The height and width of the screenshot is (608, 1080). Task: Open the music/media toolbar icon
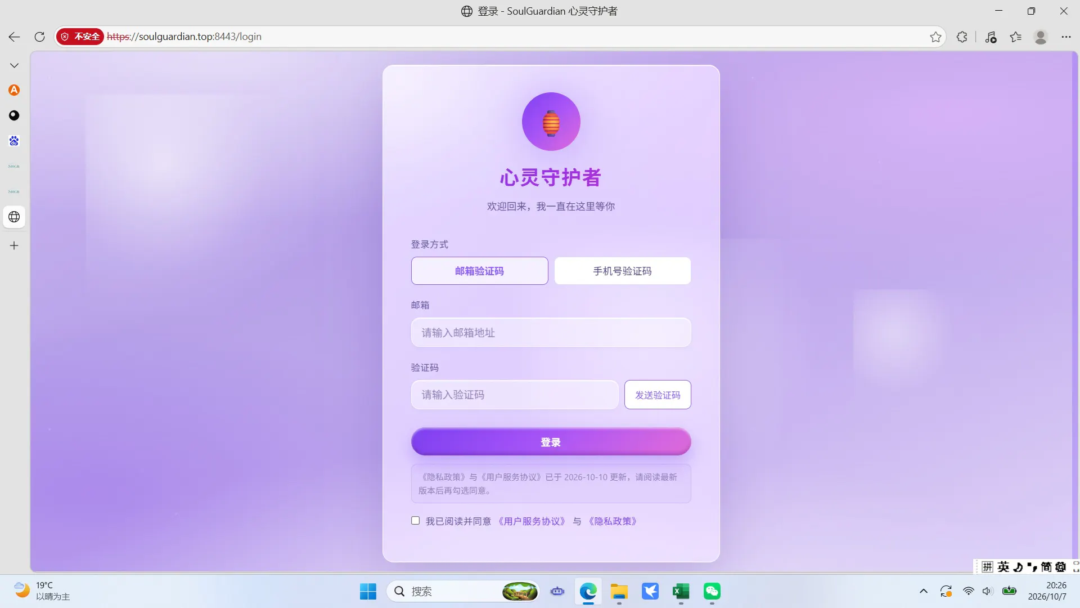click(991, 37)
